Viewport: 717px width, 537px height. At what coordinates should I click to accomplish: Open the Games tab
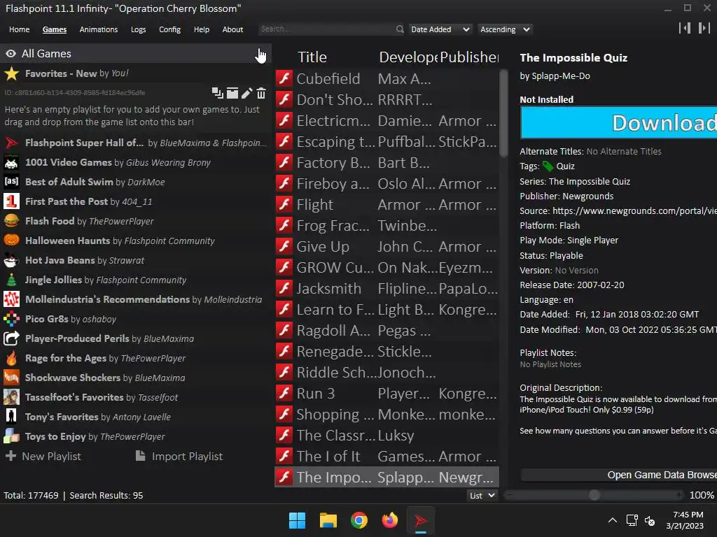click(55, 29)
